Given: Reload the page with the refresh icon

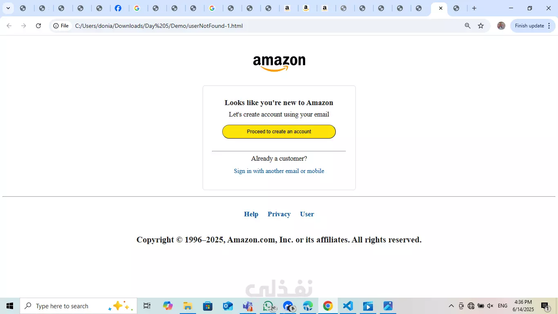Looking at the screenshot, I should point(38,26).
